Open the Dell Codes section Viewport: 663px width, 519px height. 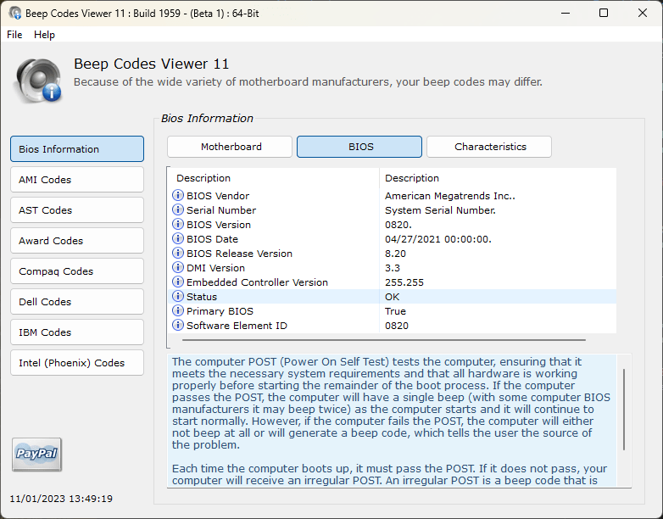point(77,302)
